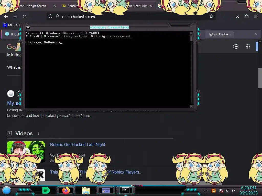View site security via the padlock icon
Screen dimensions: 262x196
point(58,17)
